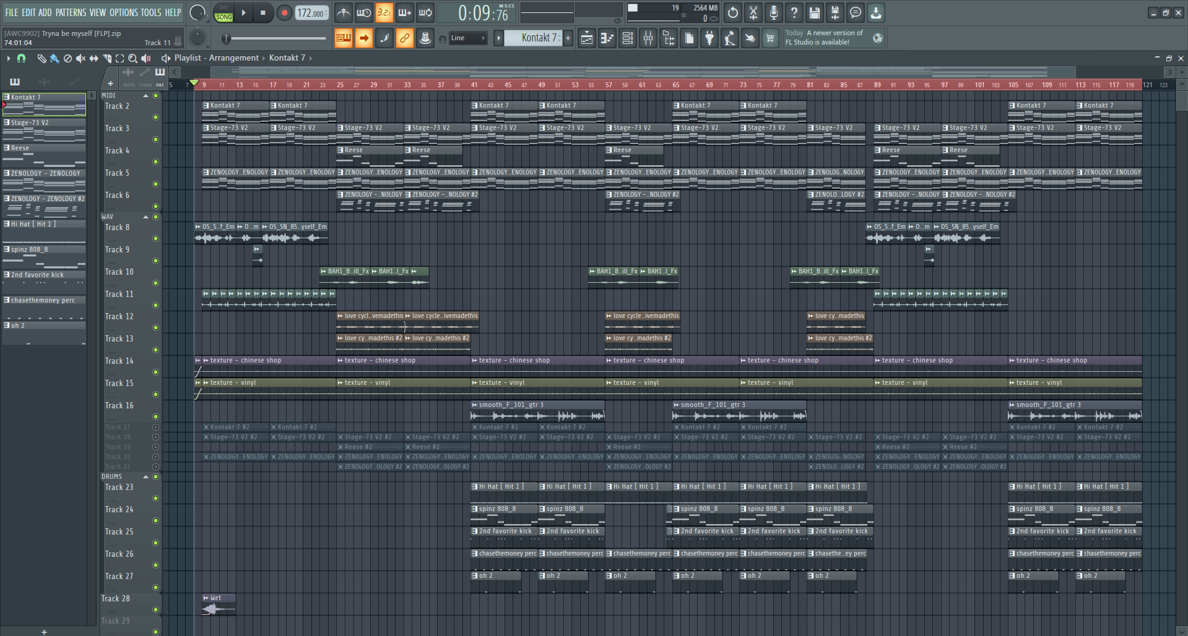The height and width of the screenshot is (636, 1188).
Task: Click the tempo tapper icon
Action: [730, 38]
